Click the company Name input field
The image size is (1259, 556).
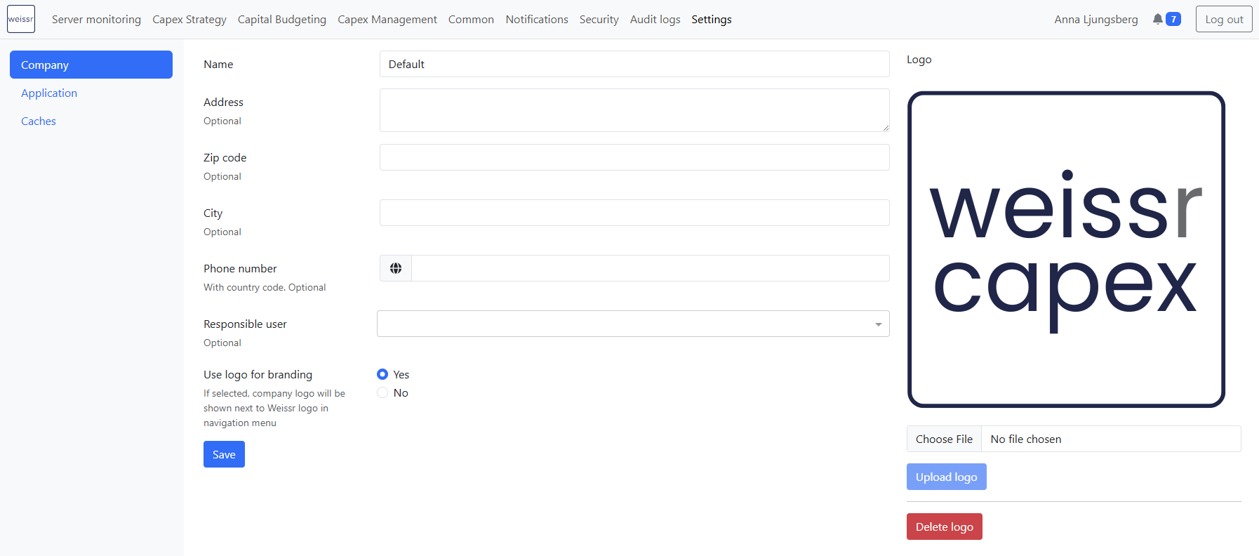[634, 64]
